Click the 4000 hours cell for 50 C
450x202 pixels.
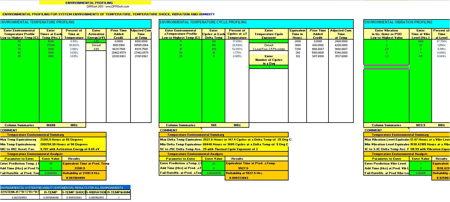[x=50, y=41]
